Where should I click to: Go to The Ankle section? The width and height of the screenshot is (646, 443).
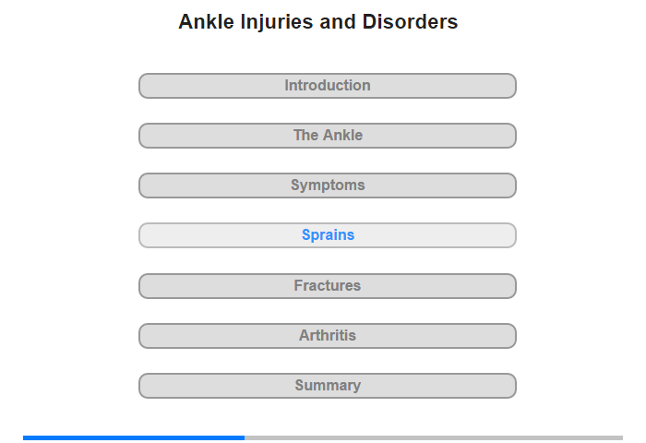click(x=328, y=136)
